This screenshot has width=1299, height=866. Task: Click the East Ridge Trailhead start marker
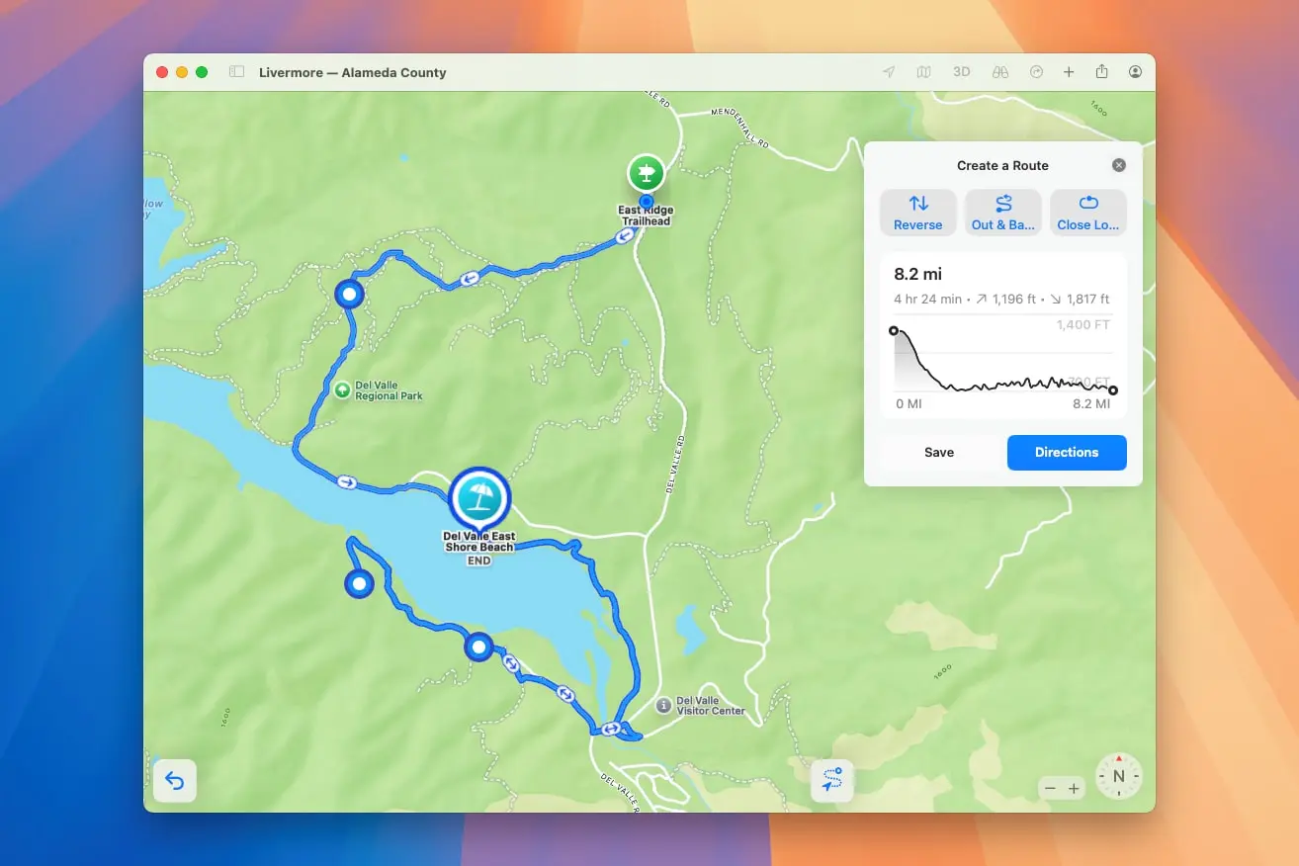(645, 173)
